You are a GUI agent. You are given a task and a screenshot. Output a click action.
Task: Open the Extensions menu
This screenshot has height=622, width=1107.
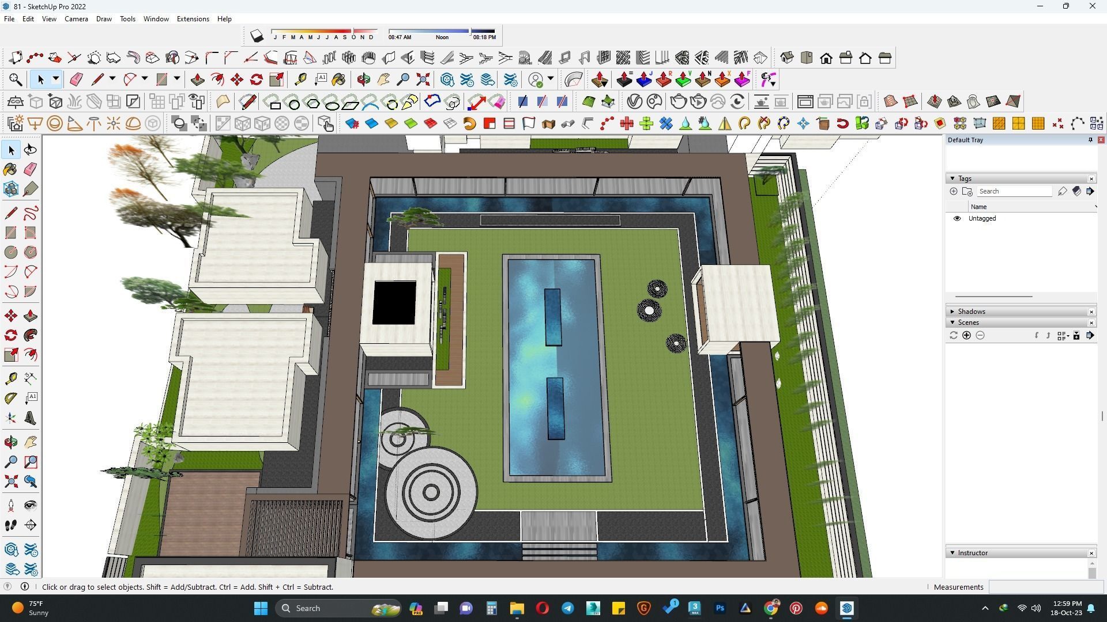click(193, 19)
